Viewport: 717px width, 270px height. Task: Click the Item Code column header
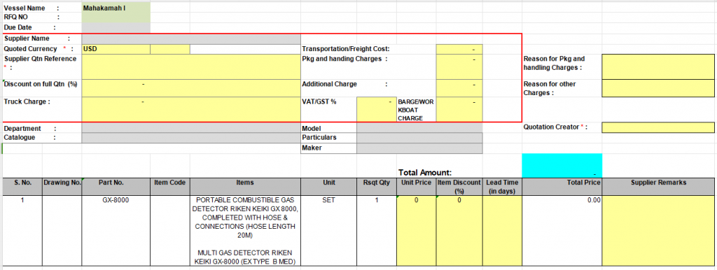tap(169, 186)
